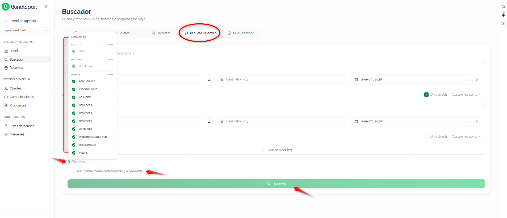Open Márgenes in the sidebar
Image resolution: width=507 pixels, height=218 pixels.
click(26, 134)
